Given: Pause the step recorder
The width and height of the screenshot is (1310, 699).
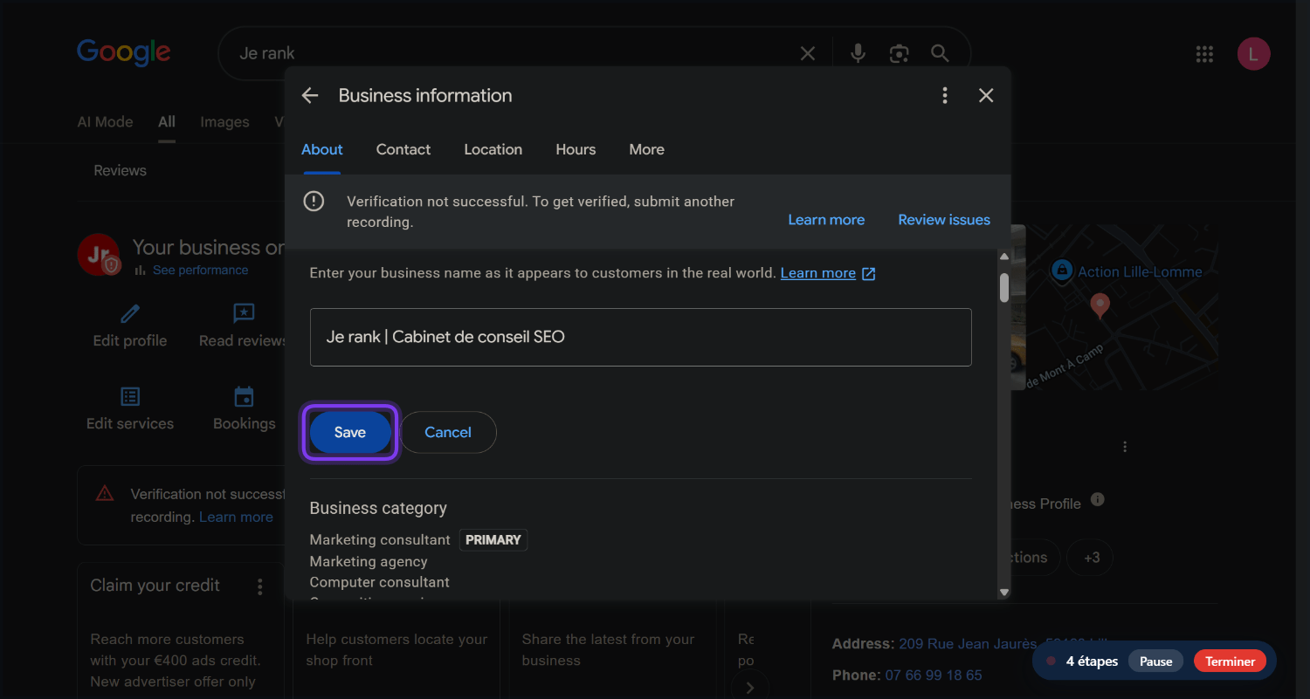Looking at the screenshot, I should [1155, 661].
